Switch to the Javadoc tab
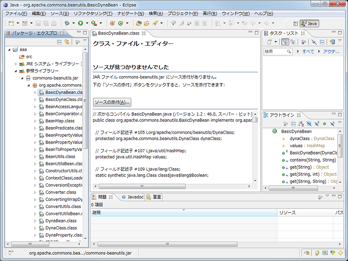348x261 pixels. [x=132, y=197]
